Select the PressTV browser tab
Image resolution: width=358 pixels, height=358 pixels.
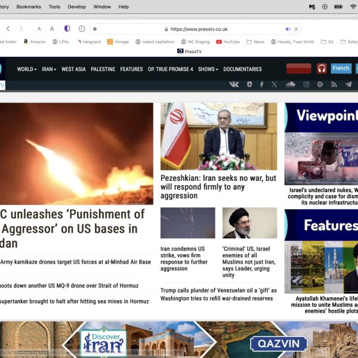coord(190,51)
